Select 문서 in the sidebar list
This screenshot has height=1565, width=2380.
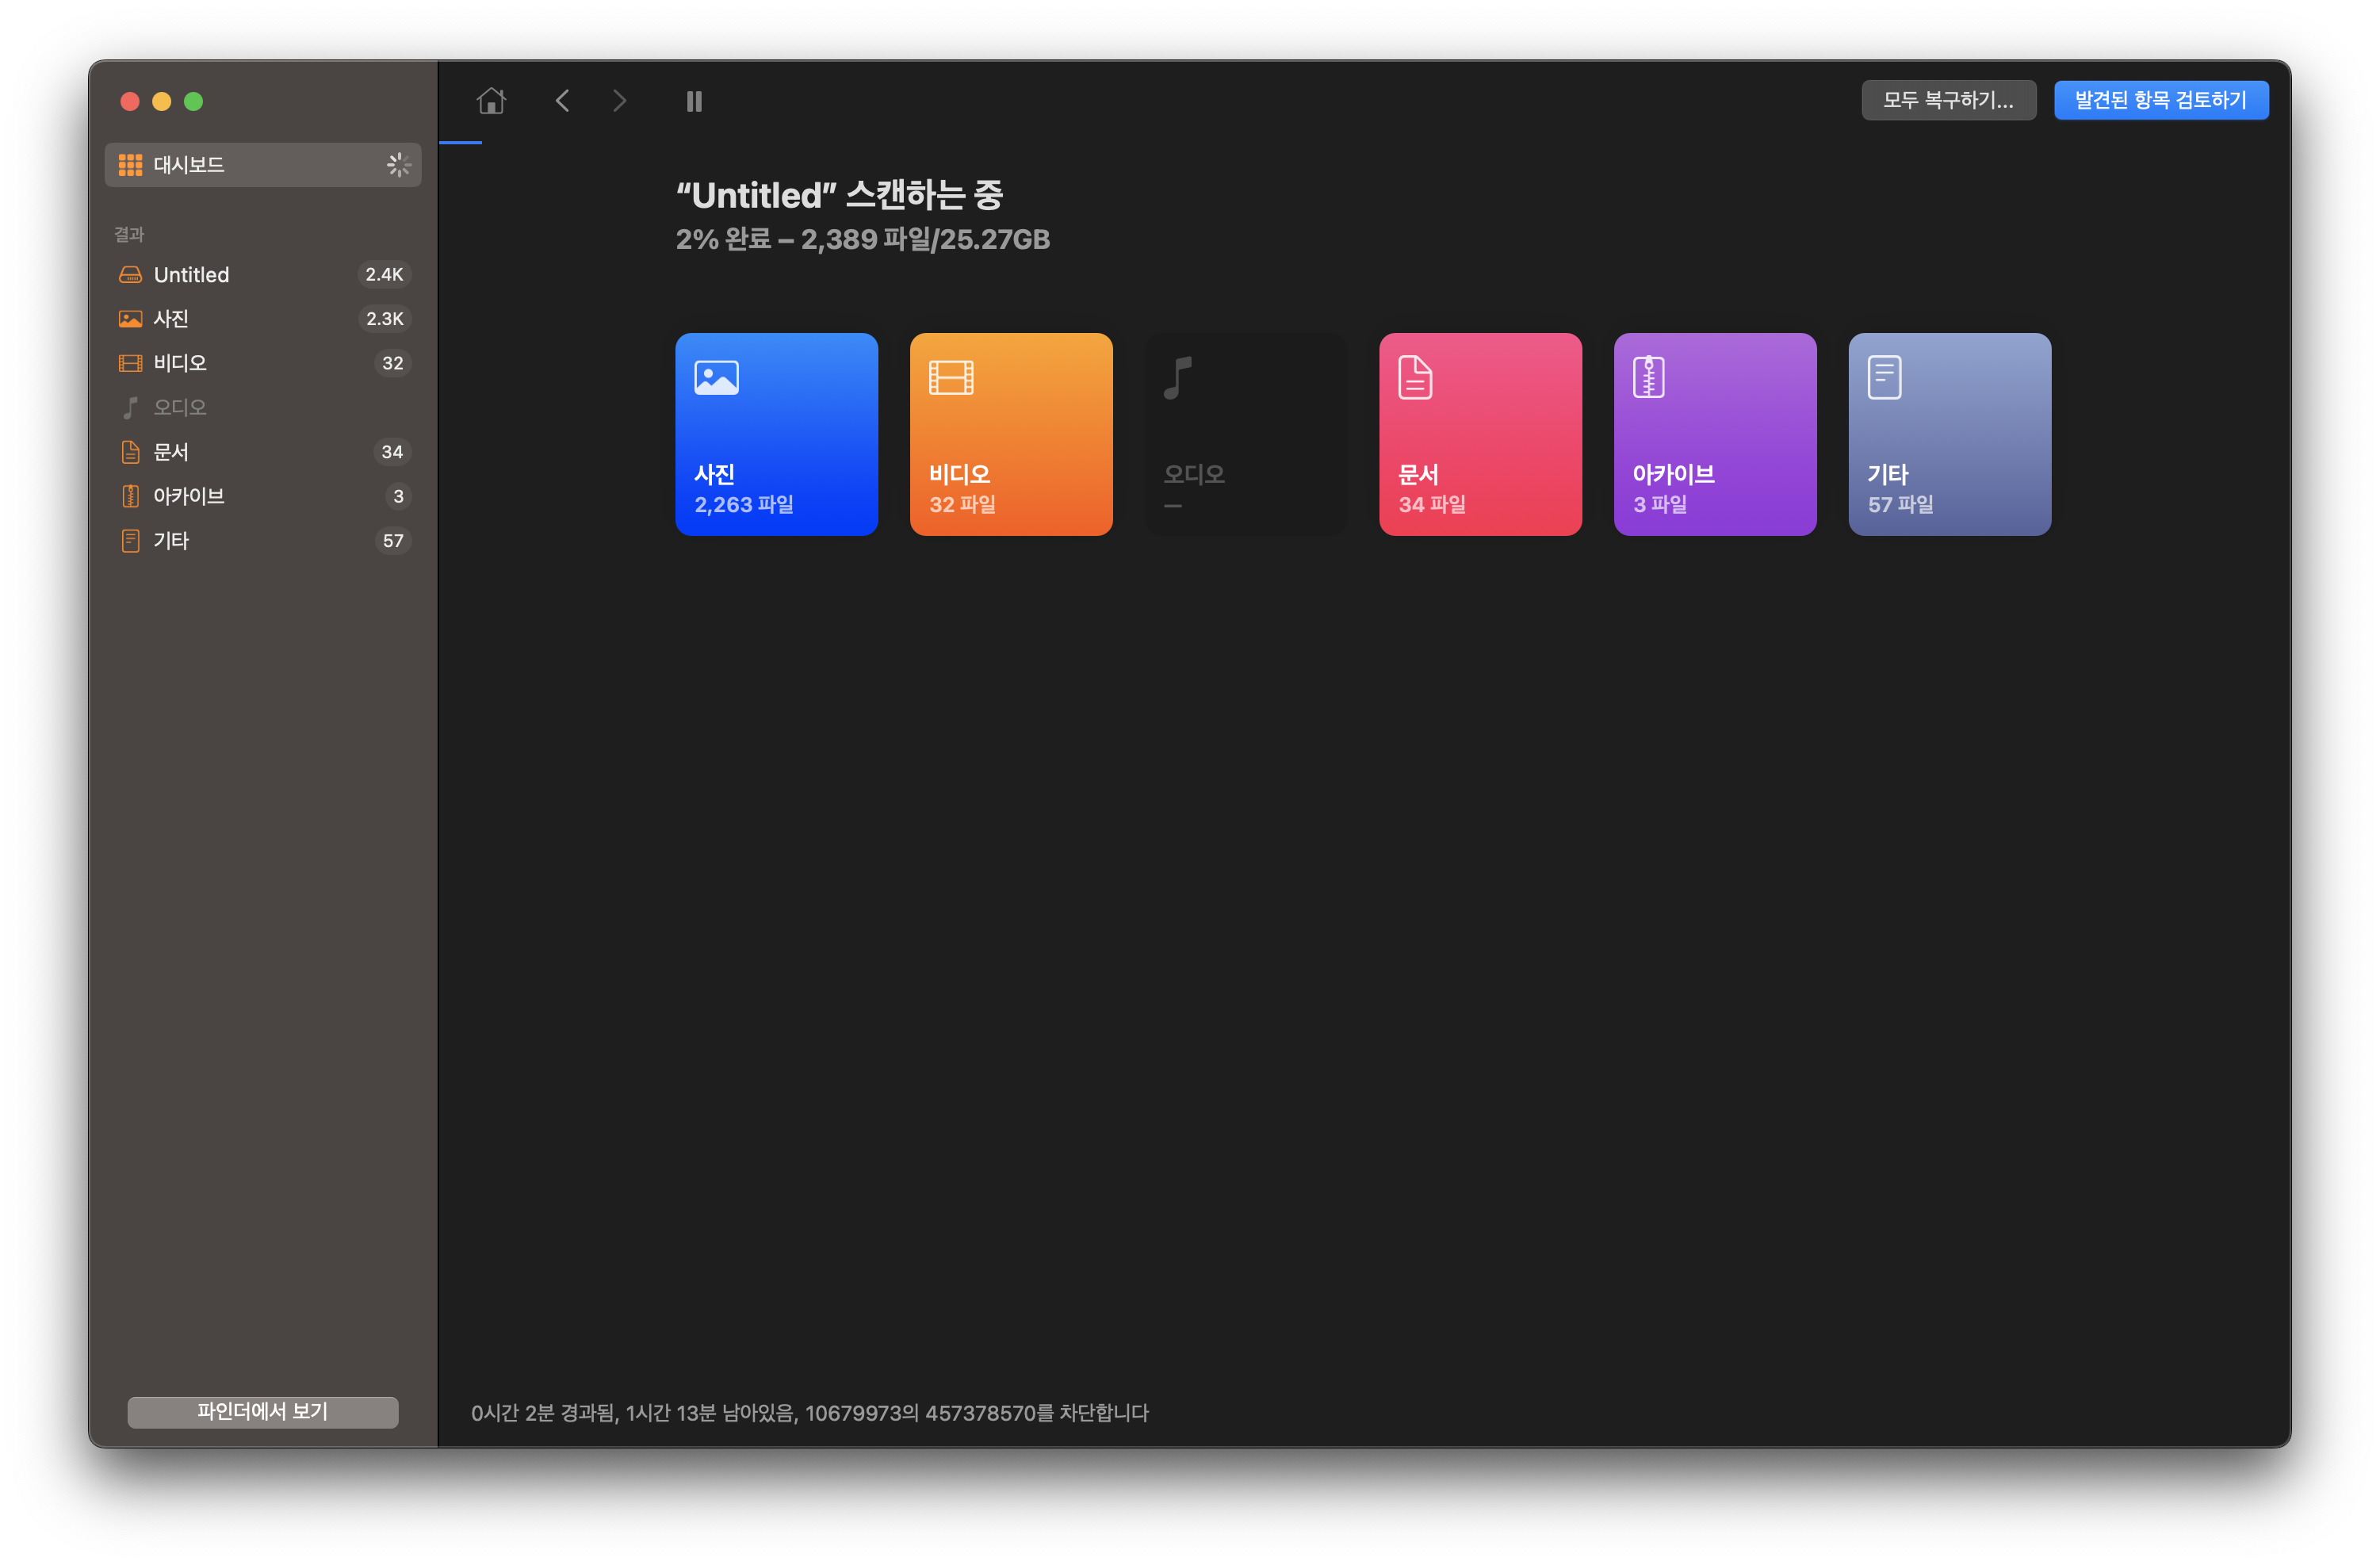(262, 452)
